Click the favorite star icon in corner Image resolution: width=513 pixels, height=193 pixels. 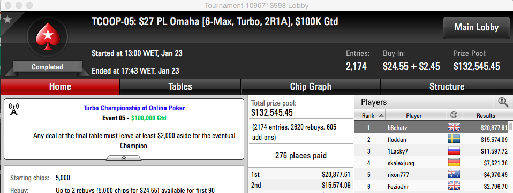click(7, 20)
